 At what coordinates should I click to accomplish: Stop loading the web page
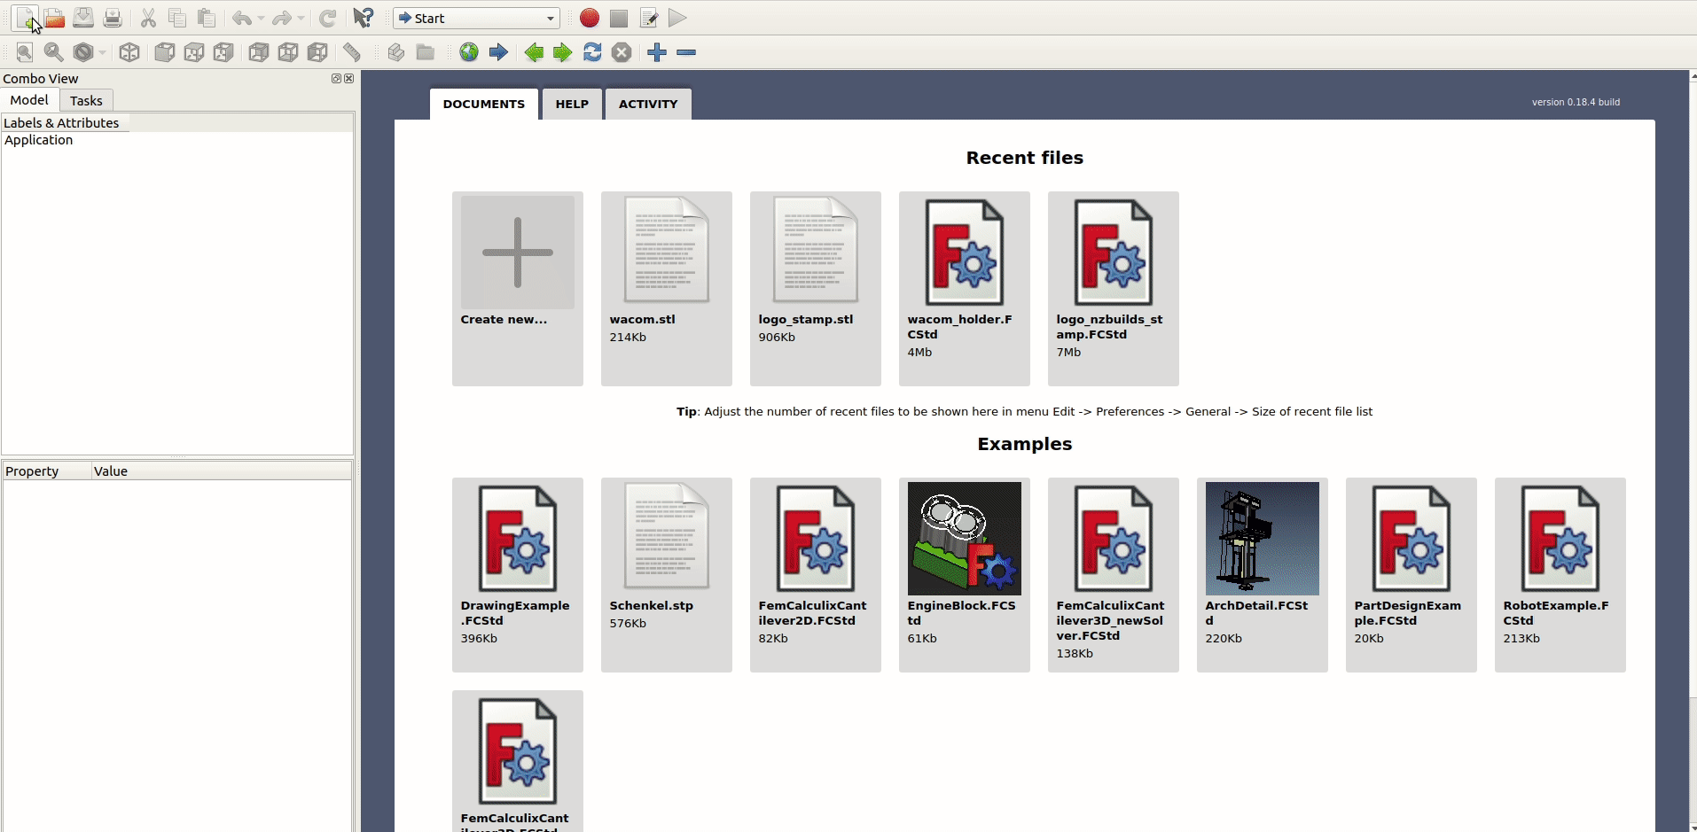(622, 52)
